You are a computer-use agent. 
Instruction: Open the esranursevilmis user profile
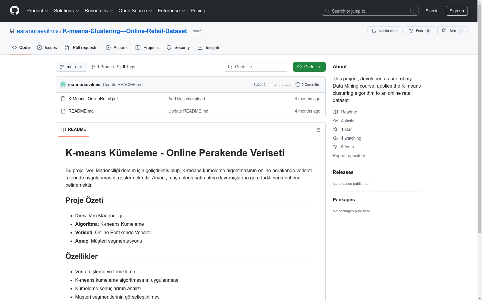pos(38,31)
